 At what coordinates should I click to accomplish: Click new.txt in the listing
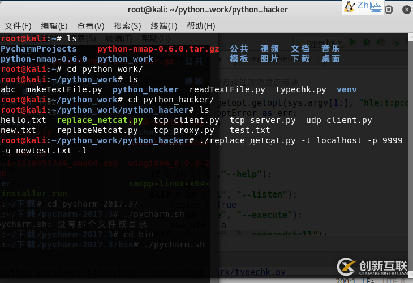[18, 130]
